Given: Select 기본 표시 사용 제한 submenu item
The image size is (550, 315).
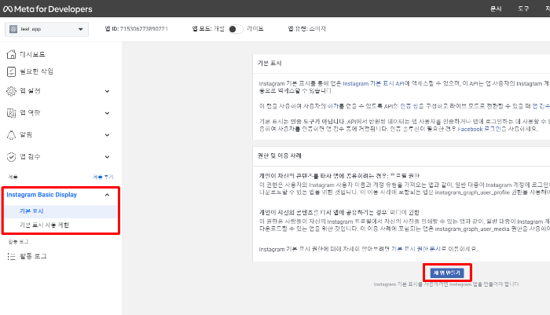Looking at the screenshot, I should point(44,225).
